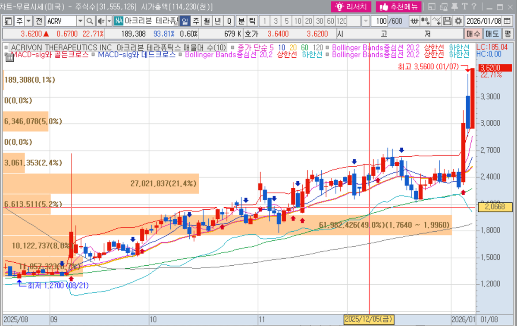
Task: Switch to 분 minute chart
Action: point(241,22)
